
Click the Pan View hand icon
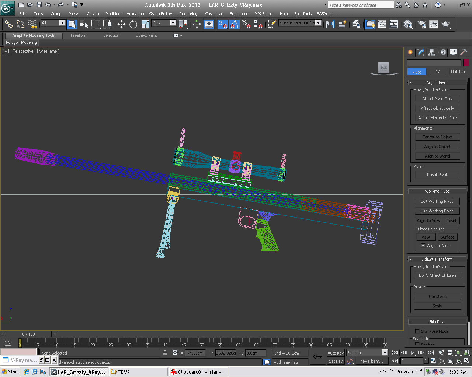(450, 361)
